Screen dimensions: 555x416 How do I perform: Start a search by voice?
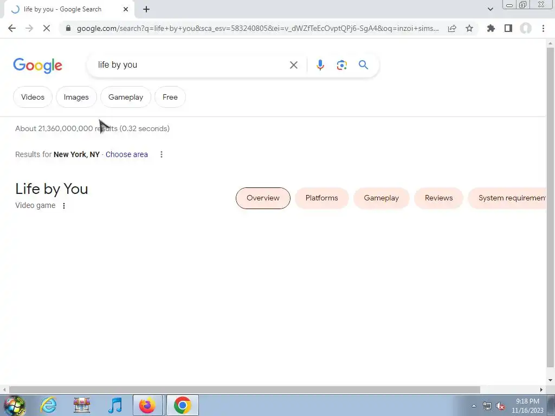tap(320, 65)
